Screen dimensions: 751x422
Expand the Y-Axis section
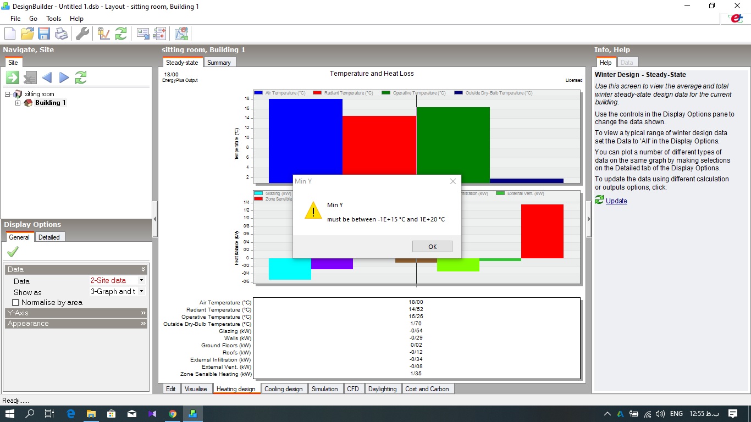pos(76,313)
